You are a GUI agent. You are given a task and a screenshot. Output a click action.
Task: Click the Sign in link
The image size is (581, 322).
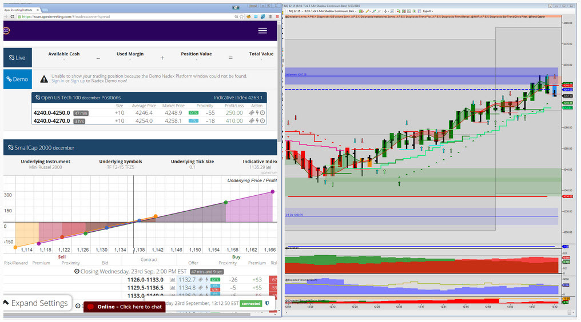pyautogui.click(x=58, y=81)
